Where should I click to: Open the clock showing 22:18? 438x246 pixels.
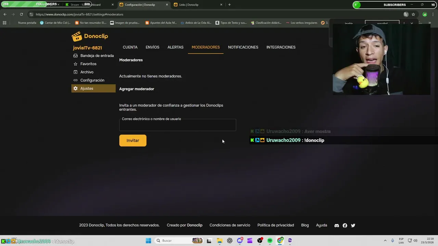pos(427,241)
